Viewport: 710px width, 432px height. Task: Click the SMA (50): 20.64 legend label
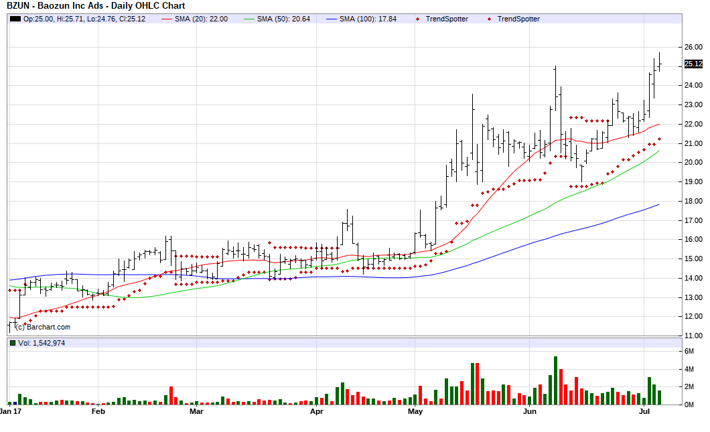tap(283, 19)
